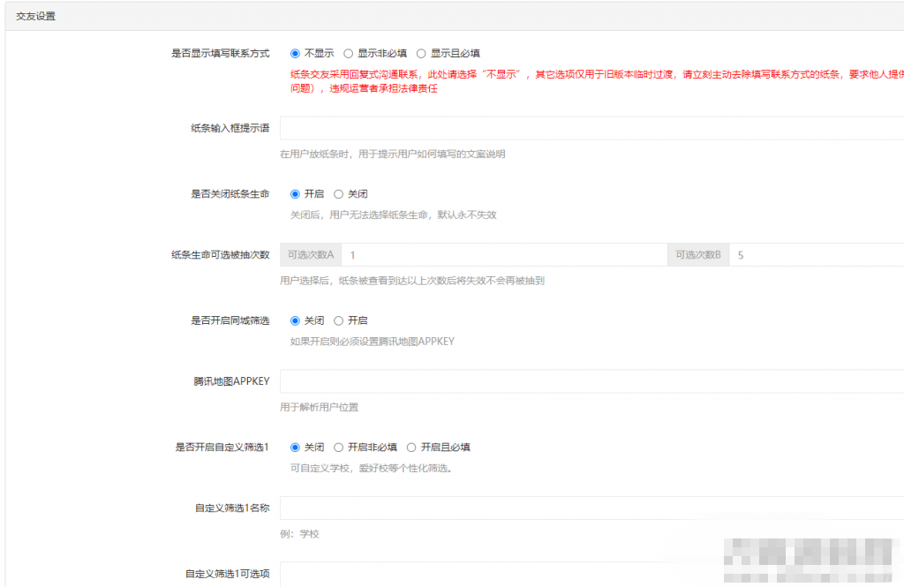Click the 可选次数A addon label

click(311, 255)
